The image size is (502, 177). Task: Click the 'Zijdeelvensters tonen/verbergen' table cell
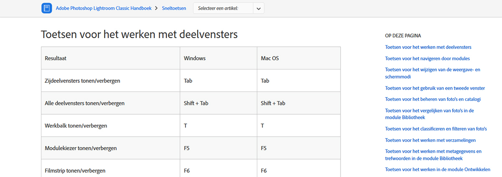111,81
